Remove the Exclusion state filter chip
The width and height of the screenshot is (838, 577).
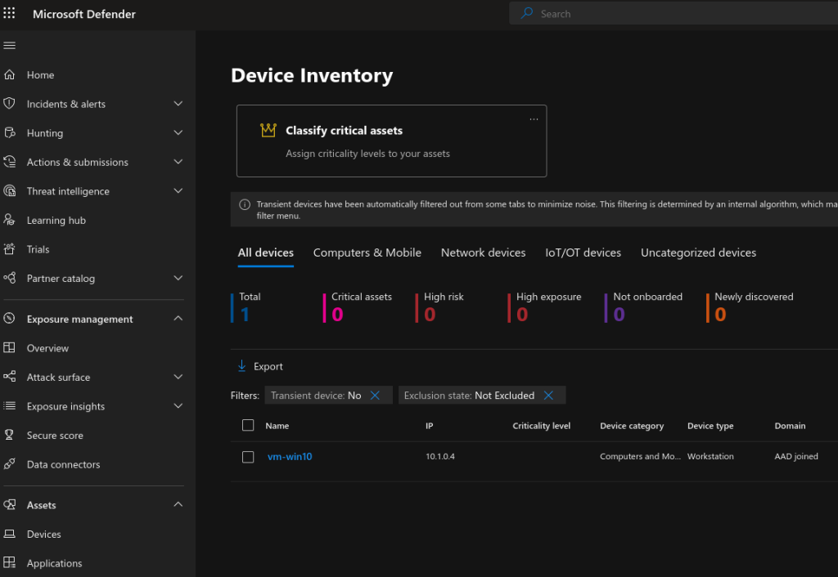(x=548, y=396)
